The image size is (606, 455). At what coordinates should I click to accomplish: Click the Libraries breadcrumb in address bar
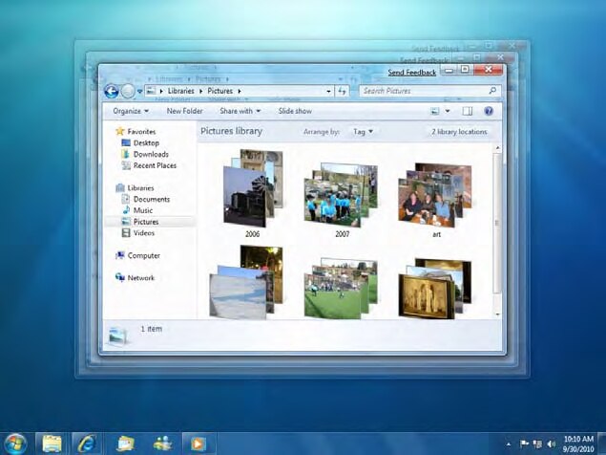181,91
